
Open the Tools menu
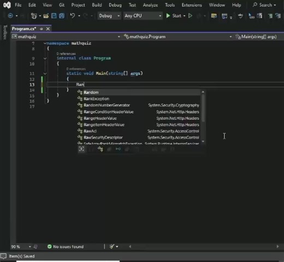click(x=170, y=5)
